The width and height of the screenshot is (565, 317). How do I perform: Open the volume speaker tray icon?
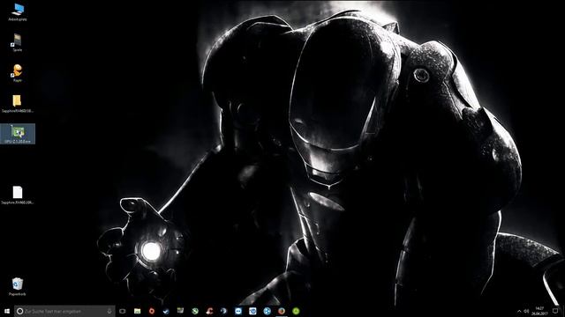pos(526,311)
